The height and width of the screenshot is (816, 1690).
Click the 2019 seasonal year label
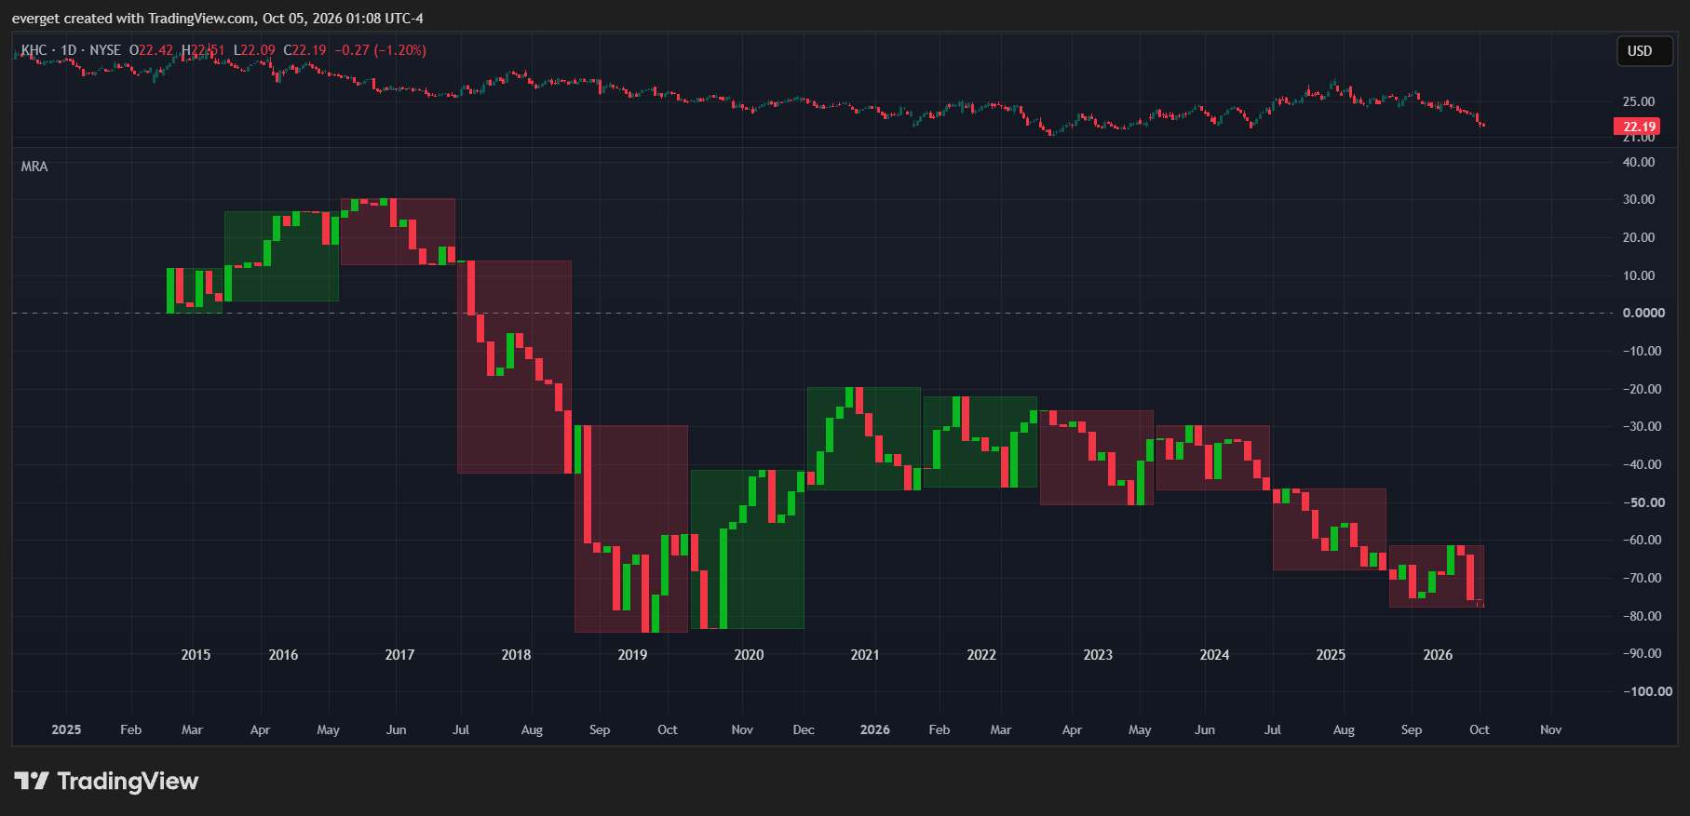point(632,655)
